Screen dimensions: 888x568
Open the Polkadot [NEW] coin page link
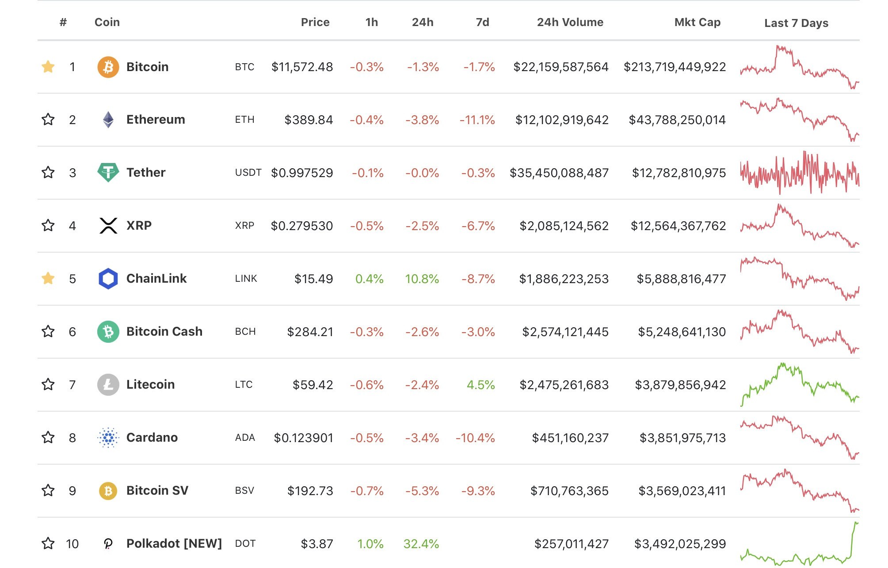(x=174, y=543)
